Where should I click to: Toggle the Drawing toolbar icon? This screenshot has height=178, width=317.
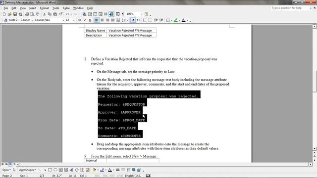tap(111, 14)
